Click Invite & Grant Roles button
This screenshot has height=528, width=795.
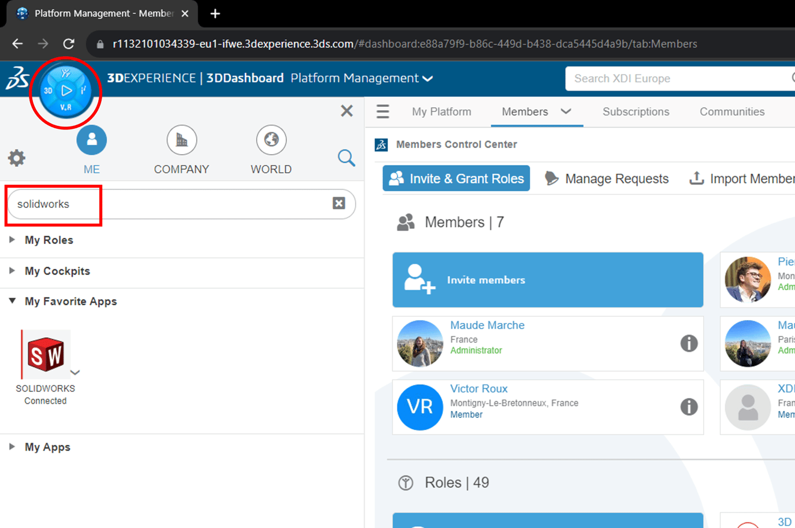(x=456, y=179)
